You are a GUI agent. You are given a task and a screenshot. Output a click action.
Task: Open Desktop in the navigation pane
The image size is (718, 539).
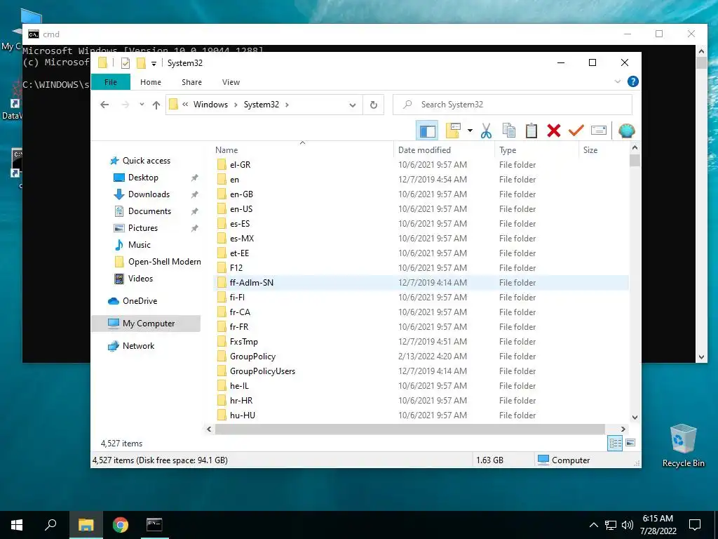(x=143, y=178)
